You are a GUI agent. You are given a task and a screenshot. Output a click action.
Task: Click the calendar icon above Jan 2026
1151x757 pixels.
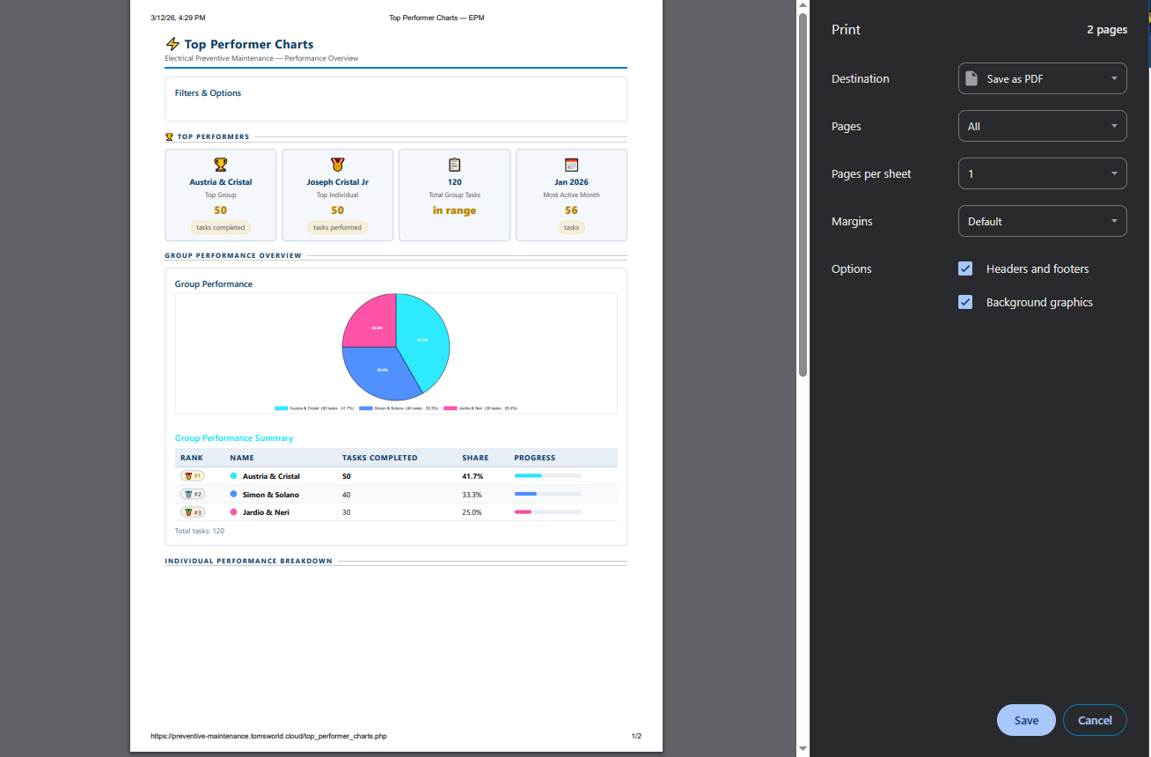571,165
